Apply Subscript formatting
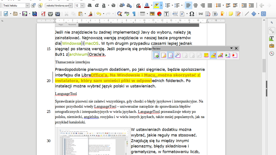Image resolution: width=276 pixels, height=155 pixels. point(129,5)
